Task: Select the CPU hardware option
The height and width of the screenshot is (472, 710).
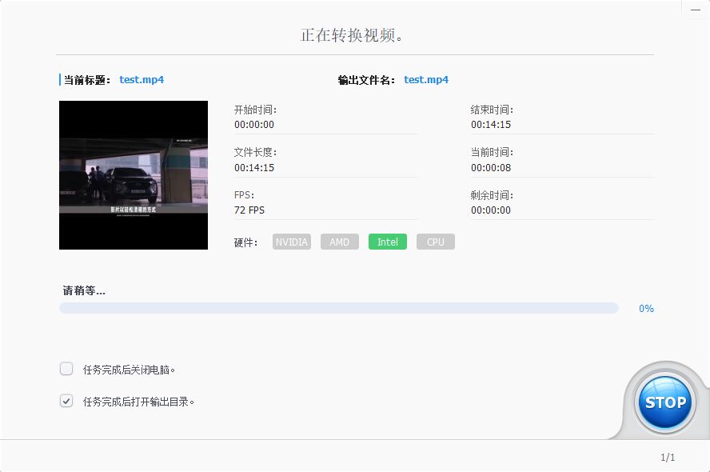Action: 436,242
